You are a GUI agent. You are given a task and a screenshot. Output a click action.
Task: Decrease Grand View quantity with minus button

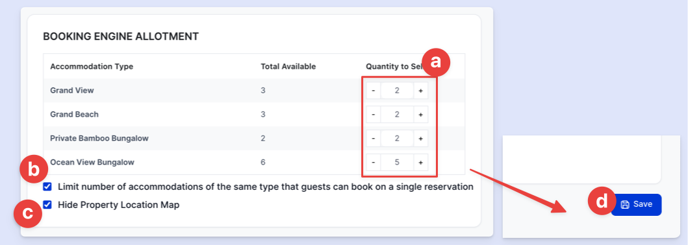tap(374, 91)
